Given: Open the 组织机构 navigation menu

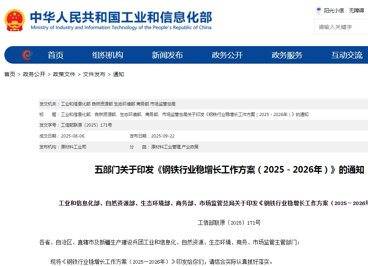Looking at the screenshot, I should tap(108, 55).
